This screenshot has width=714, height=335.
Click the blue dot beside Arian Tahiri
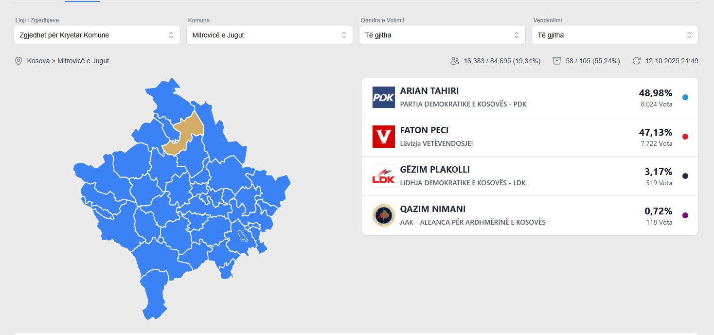pos(685,97)
